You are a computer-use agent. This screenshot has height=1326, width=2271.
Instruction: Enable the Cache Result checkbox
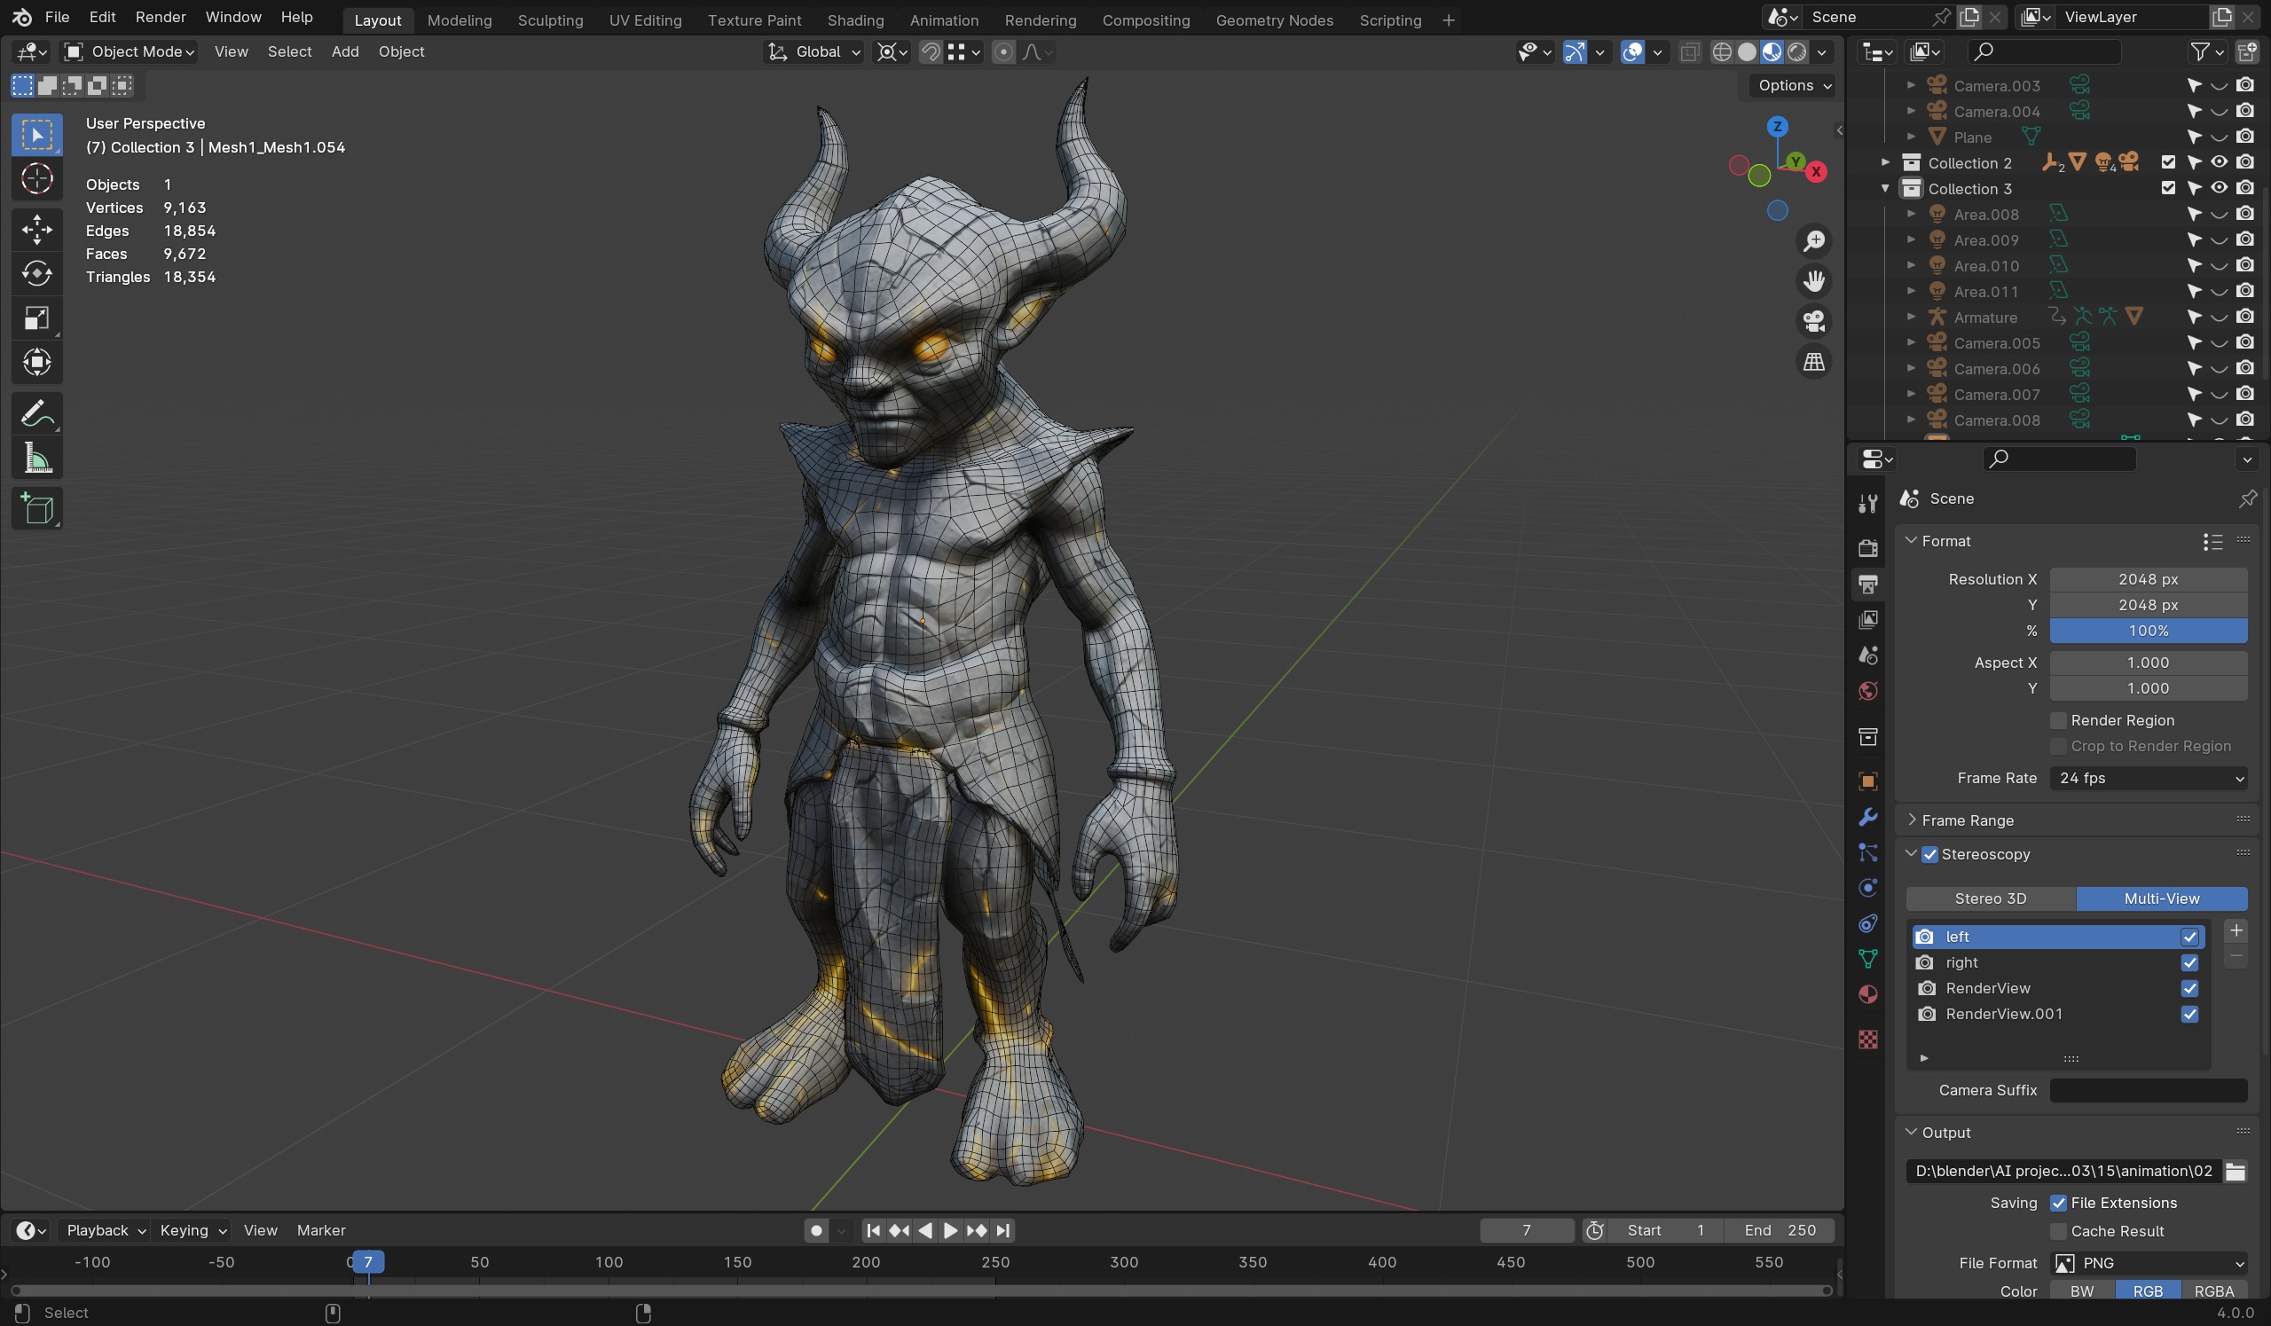click(x=2058, y=1231)
